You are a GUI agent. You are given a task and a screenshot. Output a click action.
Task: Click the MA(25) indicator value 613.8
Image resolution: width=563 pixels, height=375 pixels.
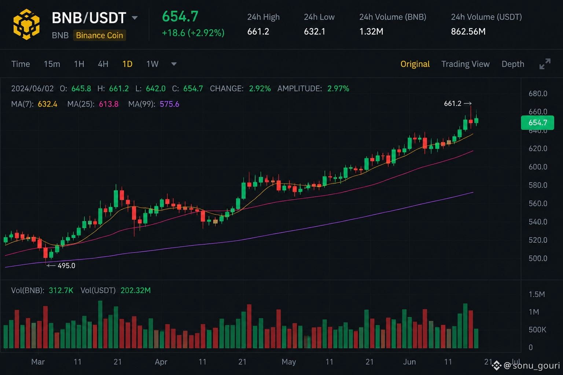108,104
